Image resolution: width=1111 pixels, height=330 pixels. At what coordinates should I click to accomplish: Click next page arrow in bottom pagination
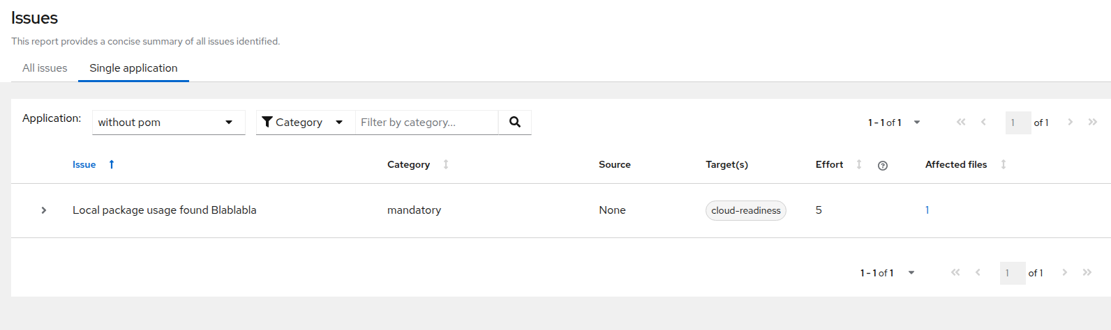(x=1064, y=272)
